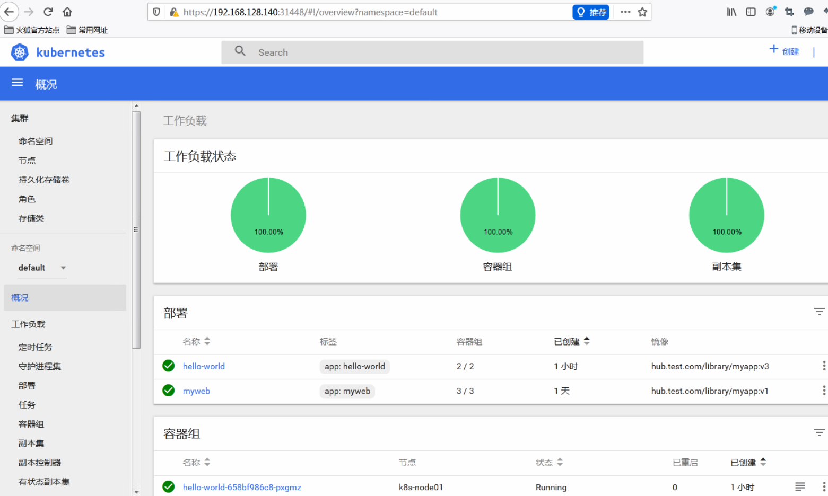
Task: Toggle the browser sidebar icon
Action: (x=751, y=12)
